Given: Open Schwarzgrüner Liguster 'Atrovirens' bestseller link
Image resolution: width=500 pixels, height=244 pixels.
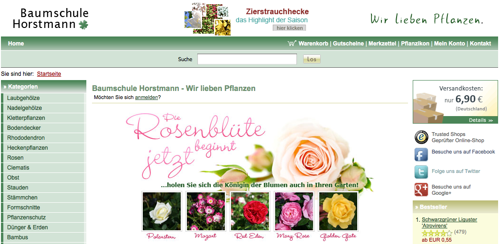Looking at the screenshot, I should [449, 223].
